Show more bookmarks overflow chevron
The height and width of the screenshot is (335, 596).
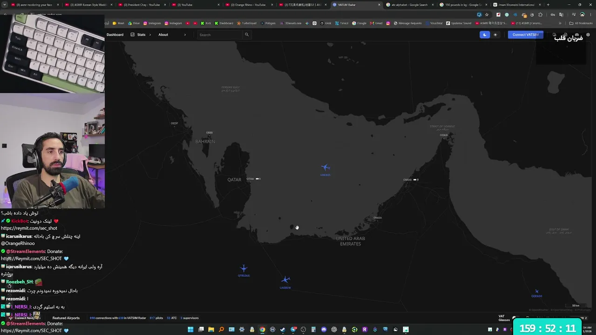560,23
